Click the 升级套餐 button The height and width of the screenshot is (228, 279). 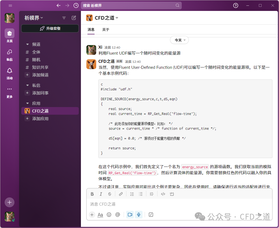point(50,28)
